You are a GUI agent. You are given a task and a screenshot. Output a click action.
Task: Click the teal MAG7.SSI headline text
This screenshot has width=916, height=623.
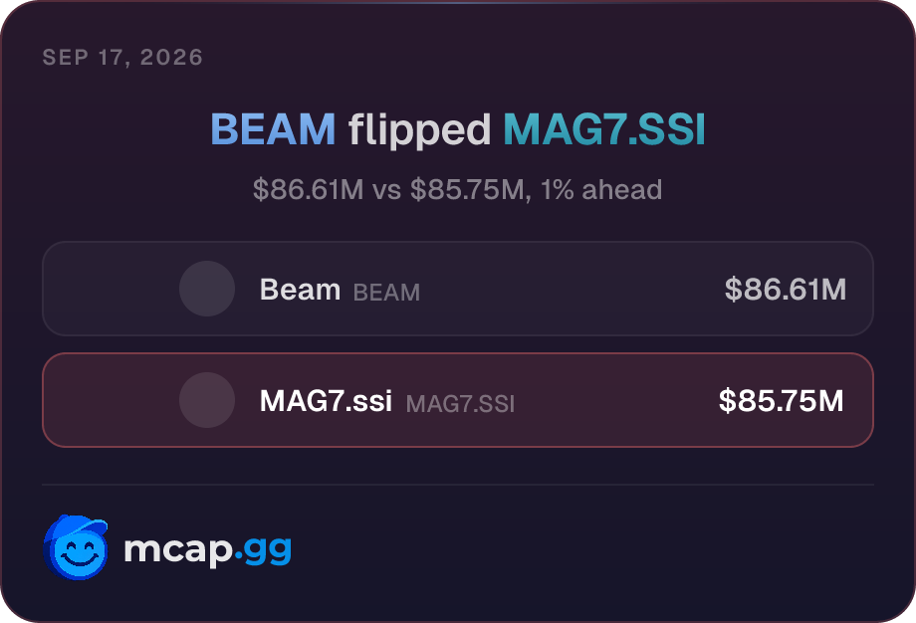(x=604, y=129)
